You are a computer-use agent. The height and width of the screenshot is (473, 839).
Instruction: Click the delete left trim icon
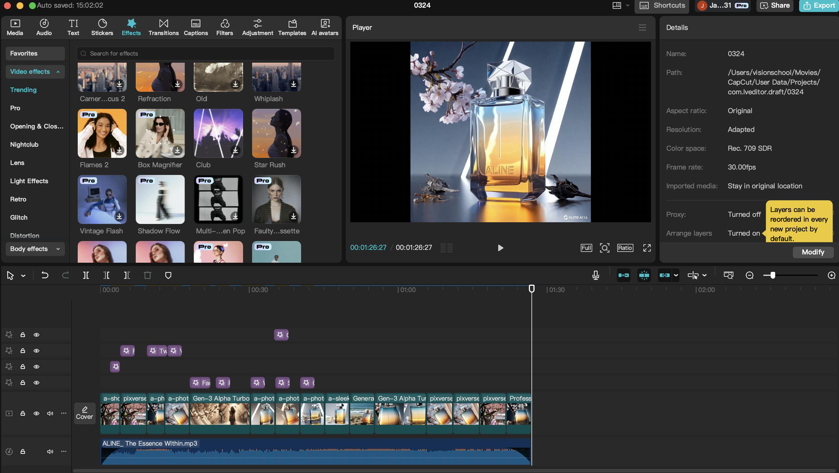tap(107, 276)
